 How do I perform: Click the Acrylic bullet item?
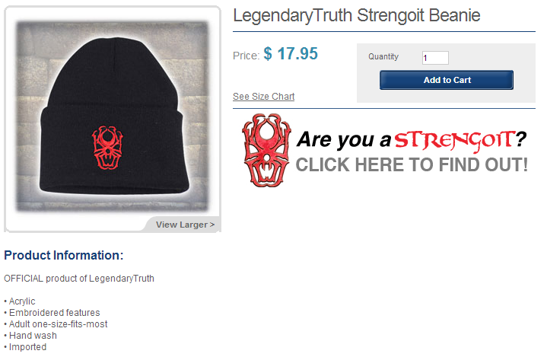point(20,301)
